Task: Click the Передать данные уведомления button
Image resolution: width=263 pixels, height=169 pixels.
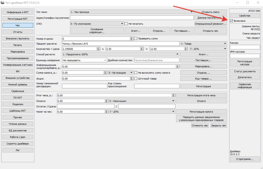Action: pos(201,118)
